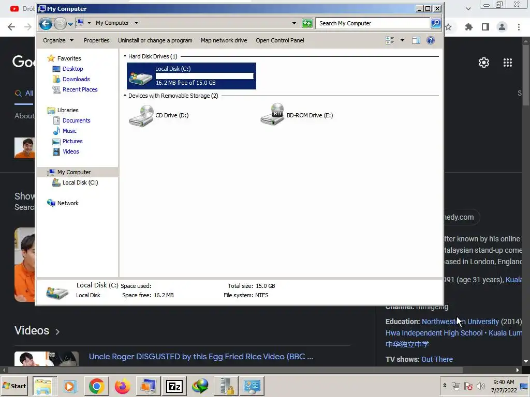This screenshot has height=397, width=530.
Task: Open Google Chrome from the taskbar
Action: [97, 386]
